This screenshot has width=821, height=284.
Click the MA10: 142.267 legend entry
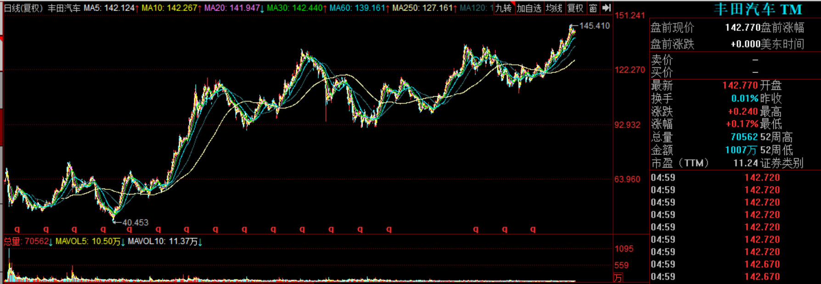click(x=172, y=8)
